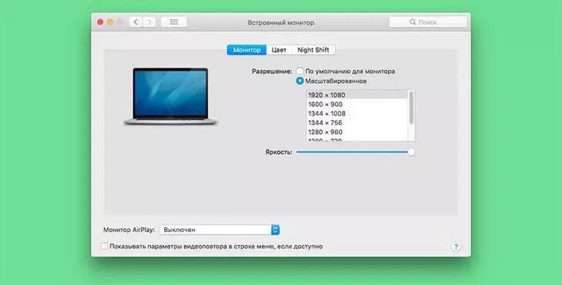Enable Показывать параметры видеоповтора checkbox
This screenshot has width=562, height=285.
(x=104, y=247)
